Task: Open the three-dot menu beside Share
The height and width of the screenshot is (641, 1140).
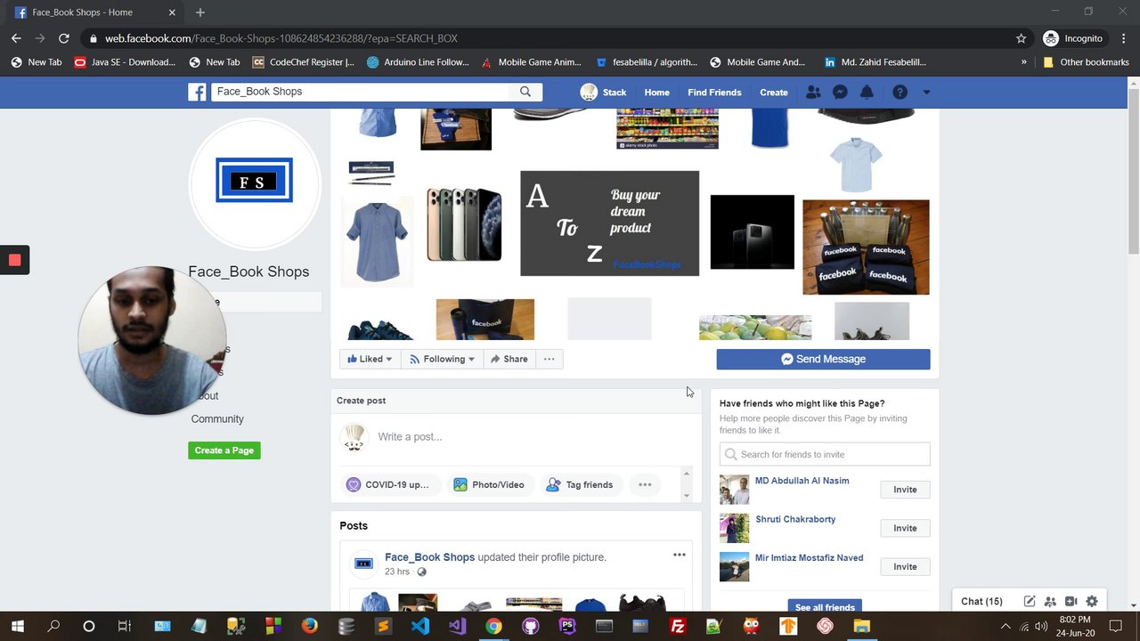Action: click(549, 359)
